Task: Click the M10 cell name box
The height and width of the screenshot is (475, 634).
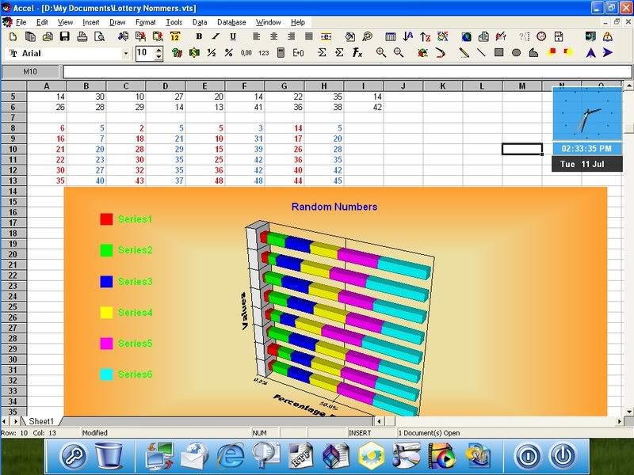Action: 30,72
